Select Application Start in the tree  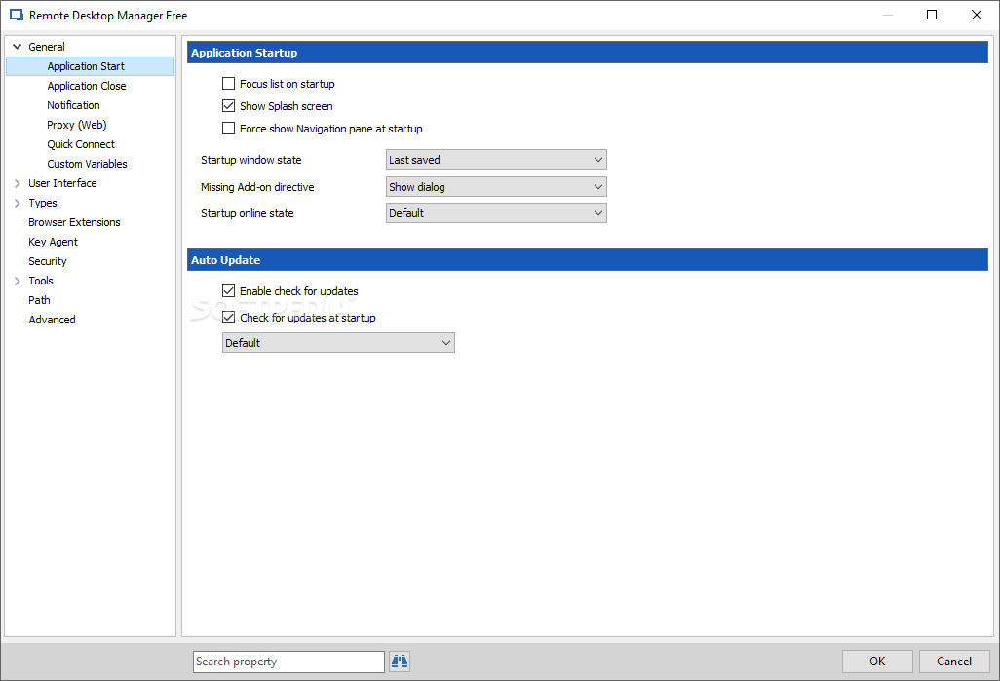pyautogui.click(x=86, y=66)
